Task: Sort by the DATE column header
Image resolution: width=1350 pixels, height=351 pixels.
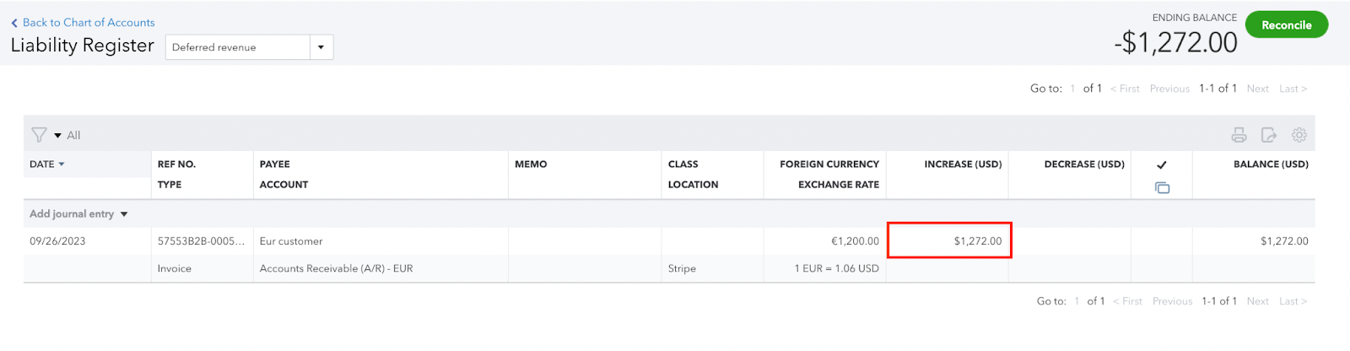Action: (47, 165)
